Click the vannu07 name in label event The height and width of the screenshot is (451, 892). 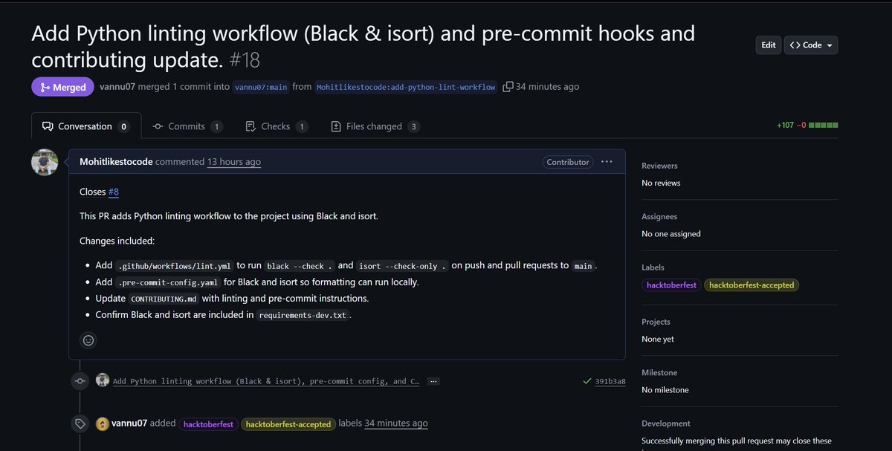129,424
